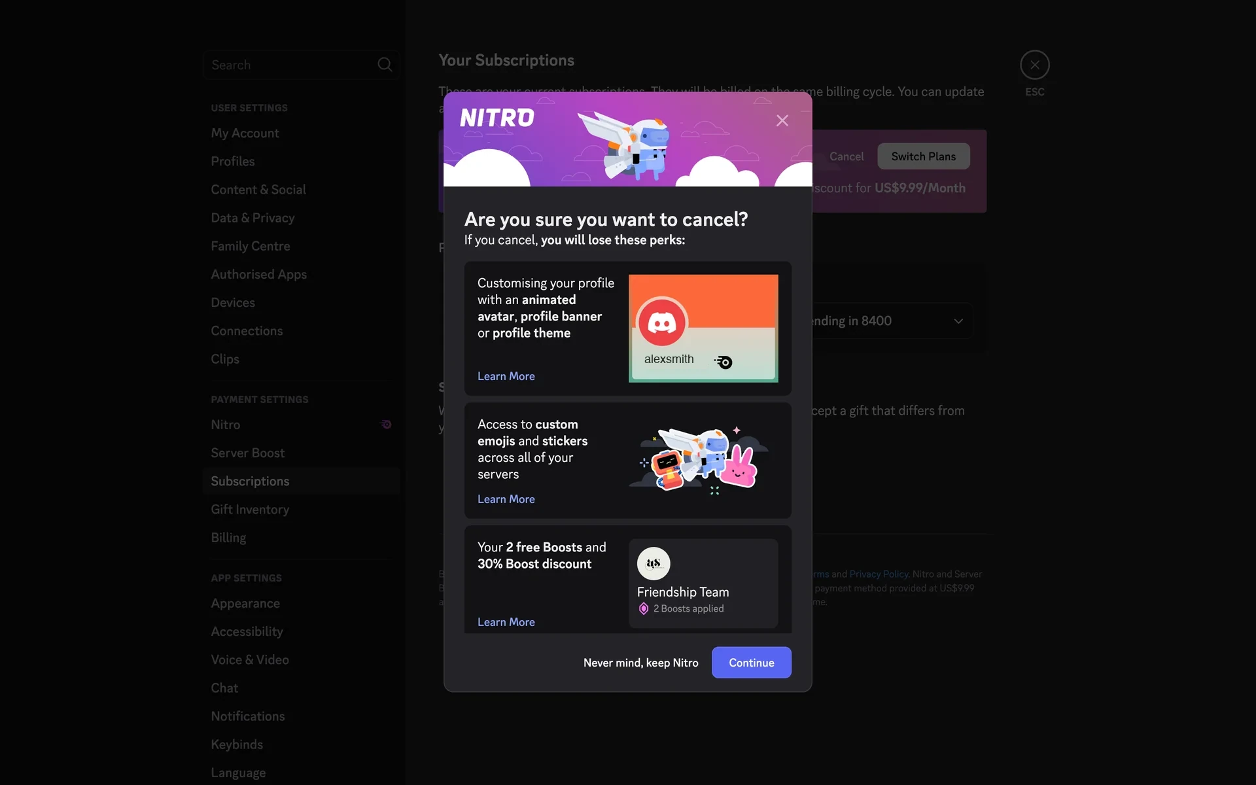Click the 'Are you sure you want to cancel?' text
This screenshot has height=785, width=1256.
(606, 219)
